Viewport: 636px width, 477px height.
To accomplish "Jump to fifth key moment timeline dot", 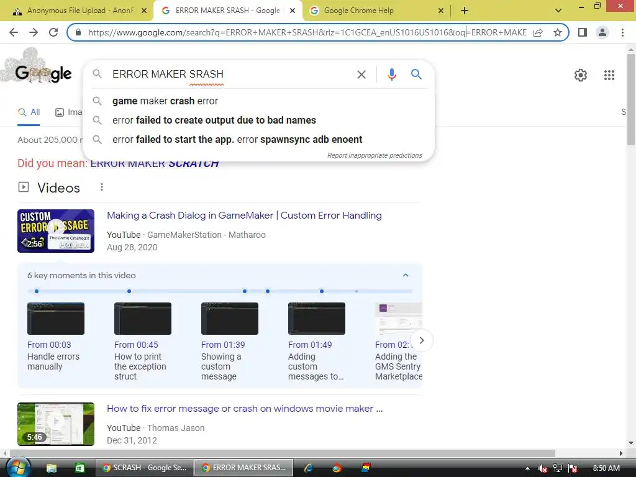I will coord(322,291).
